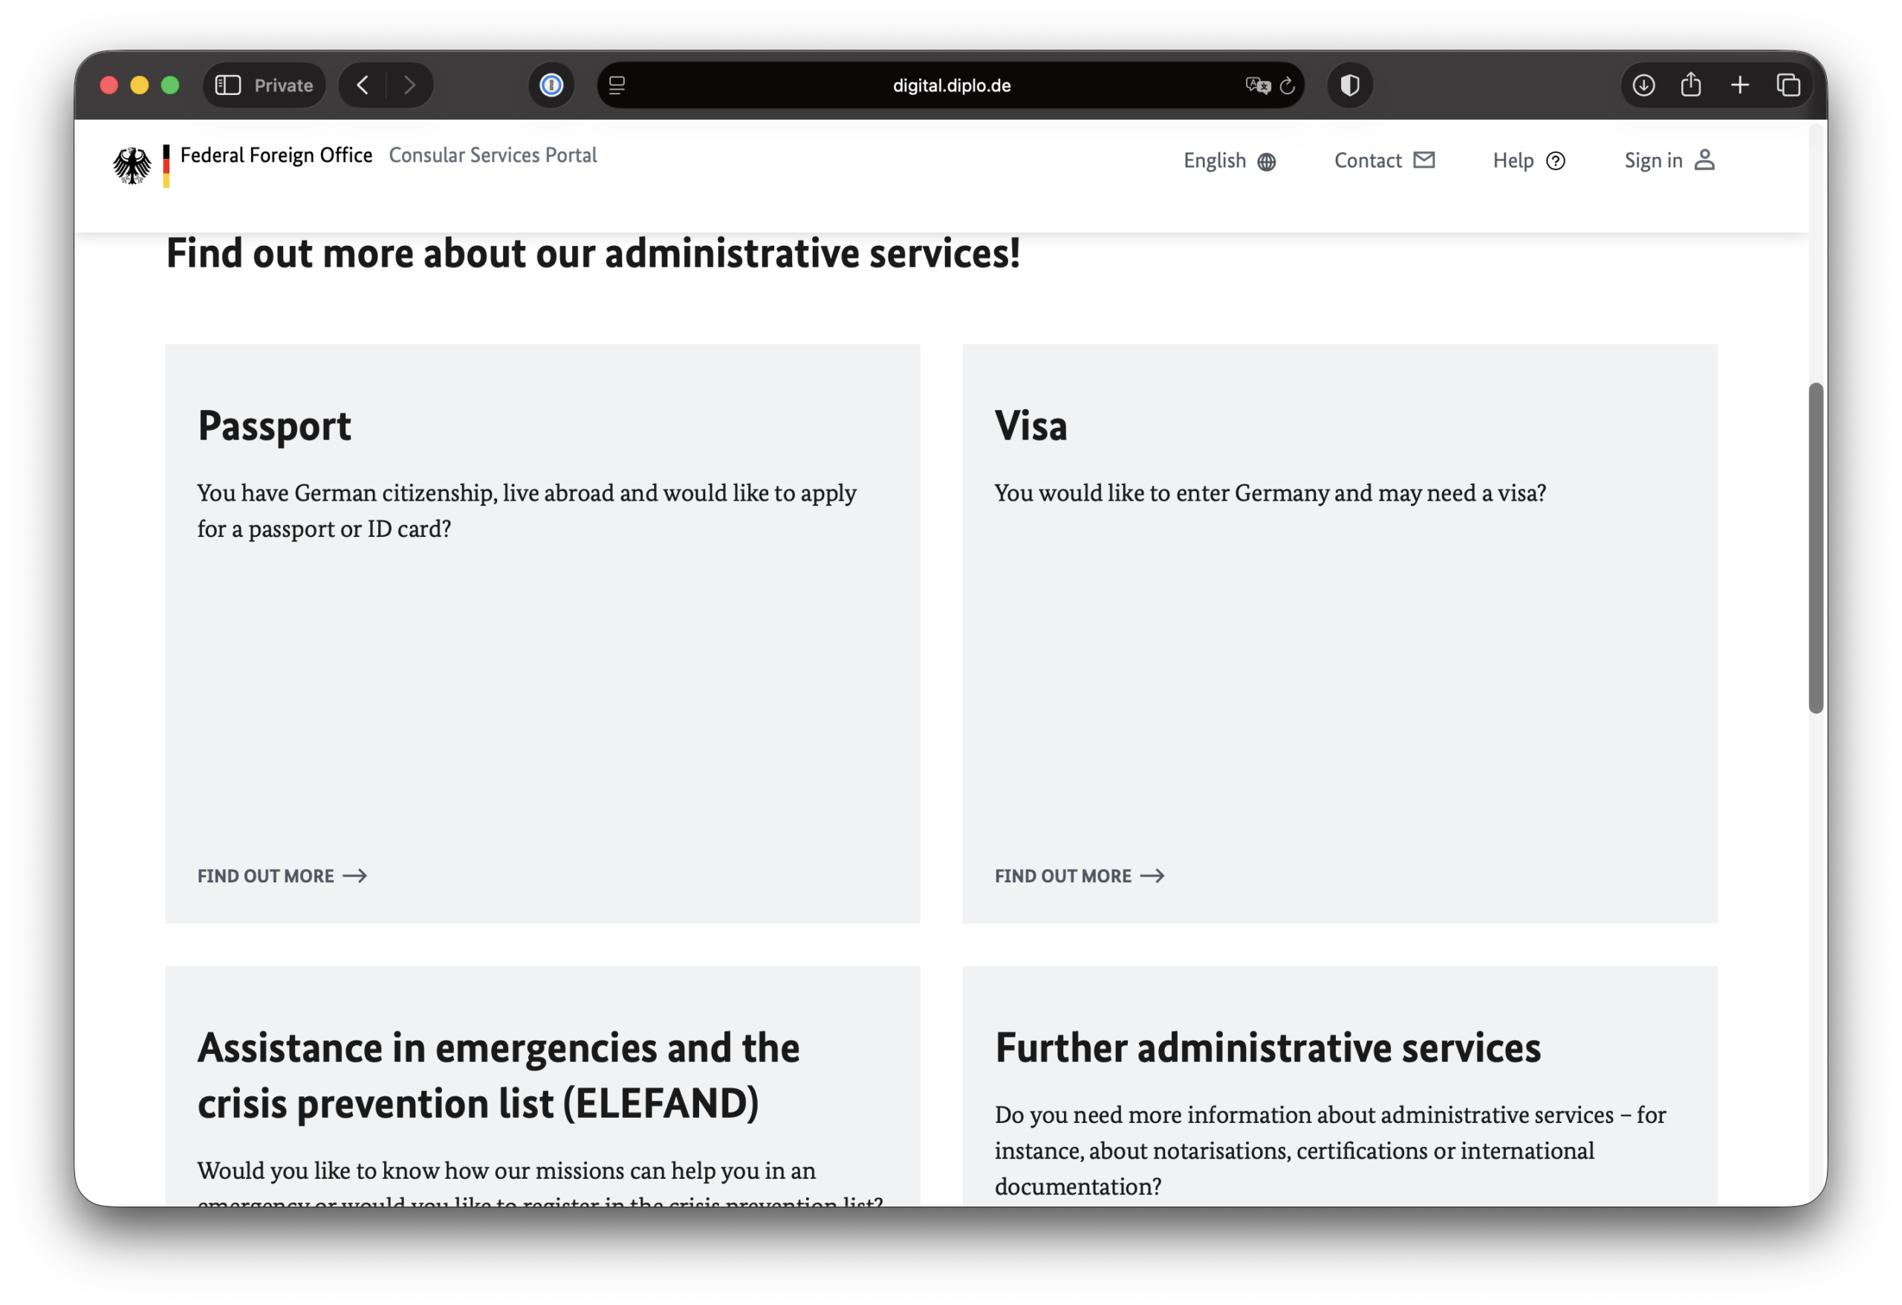The image size is (1902, 1305).
Task: Click the digital.diplo.de address field
Action: point(951,85)
